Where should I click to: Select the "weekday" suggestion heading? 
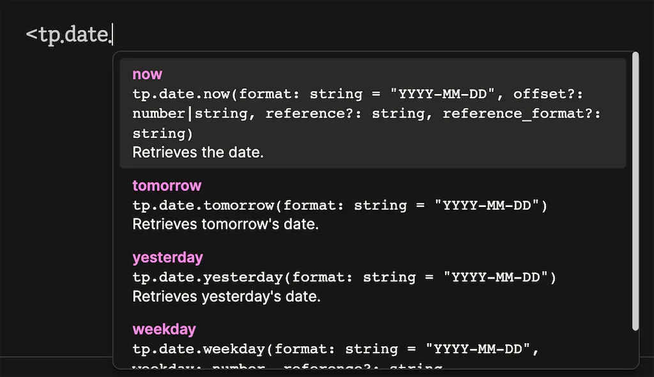pos(164,330)
